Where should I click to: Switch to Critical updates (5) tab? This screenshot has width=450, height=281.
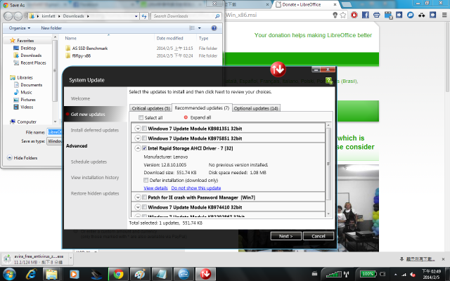coord(150,108)
